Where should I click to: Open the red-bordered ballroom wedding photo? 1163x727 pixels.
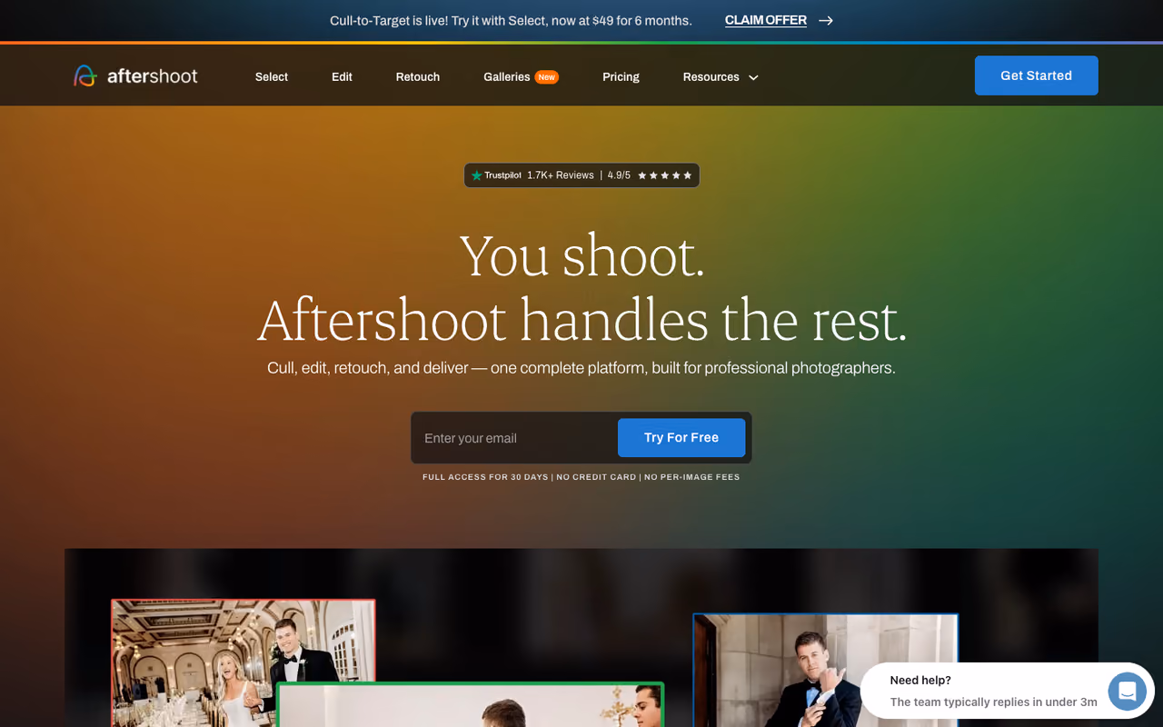click(x=243, y=662)
